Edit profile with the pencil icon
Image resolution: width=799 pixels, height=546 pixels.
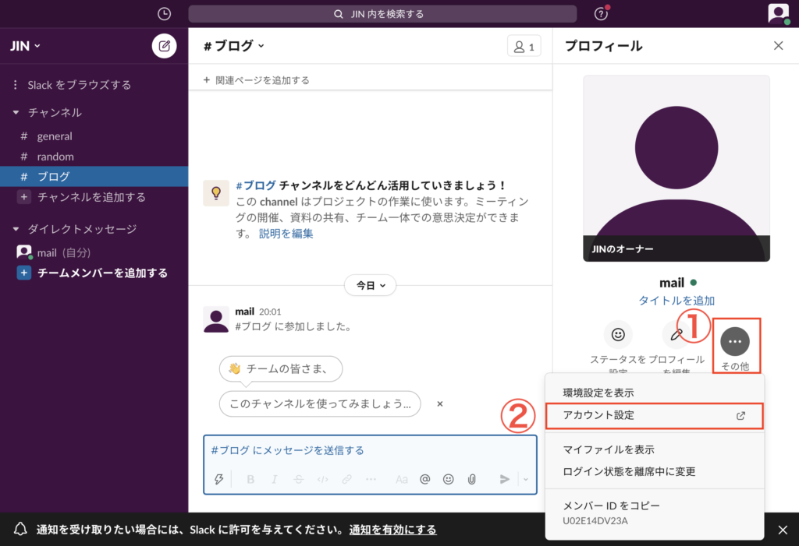coord(676,334)
